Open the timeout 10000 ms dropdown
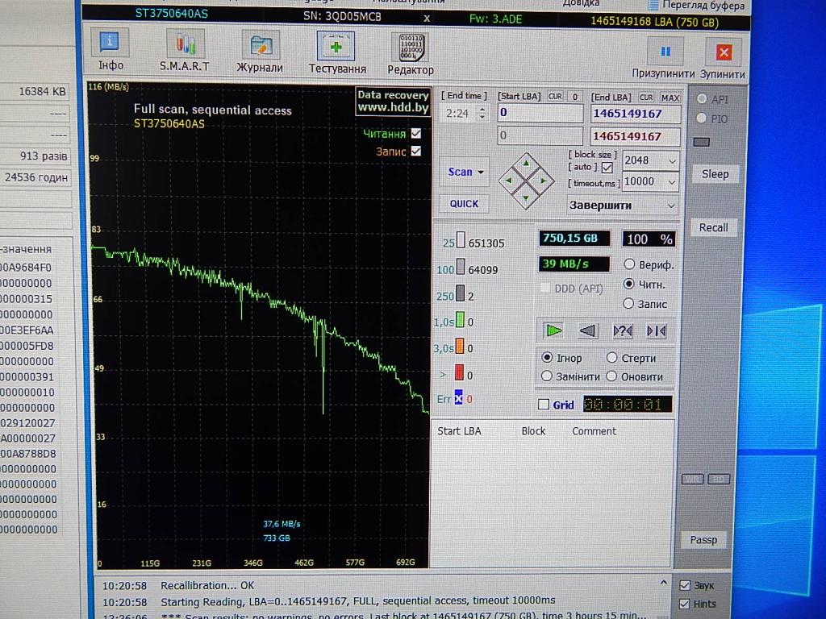This screenshot has height=619, width=826. 672,182
